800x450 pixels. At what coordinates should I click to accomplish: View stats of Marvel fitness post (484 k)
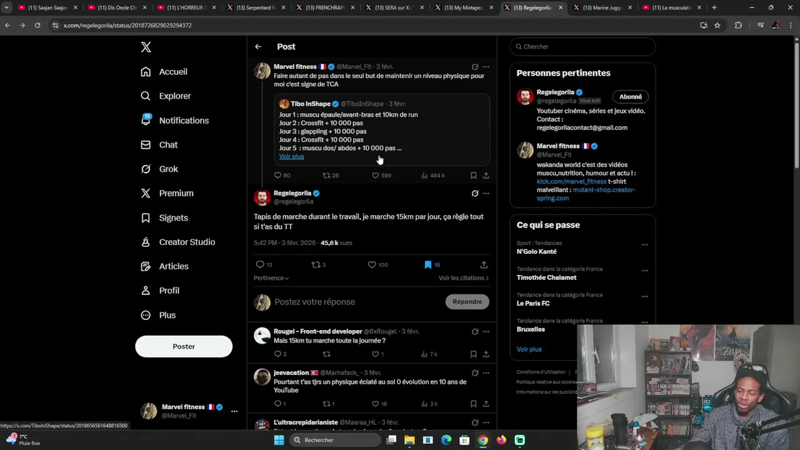point(433,176)
